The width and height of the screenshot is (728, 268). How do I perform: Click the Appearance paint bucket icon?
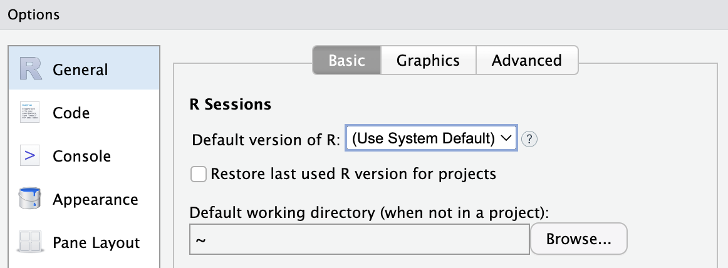(30, 199)
